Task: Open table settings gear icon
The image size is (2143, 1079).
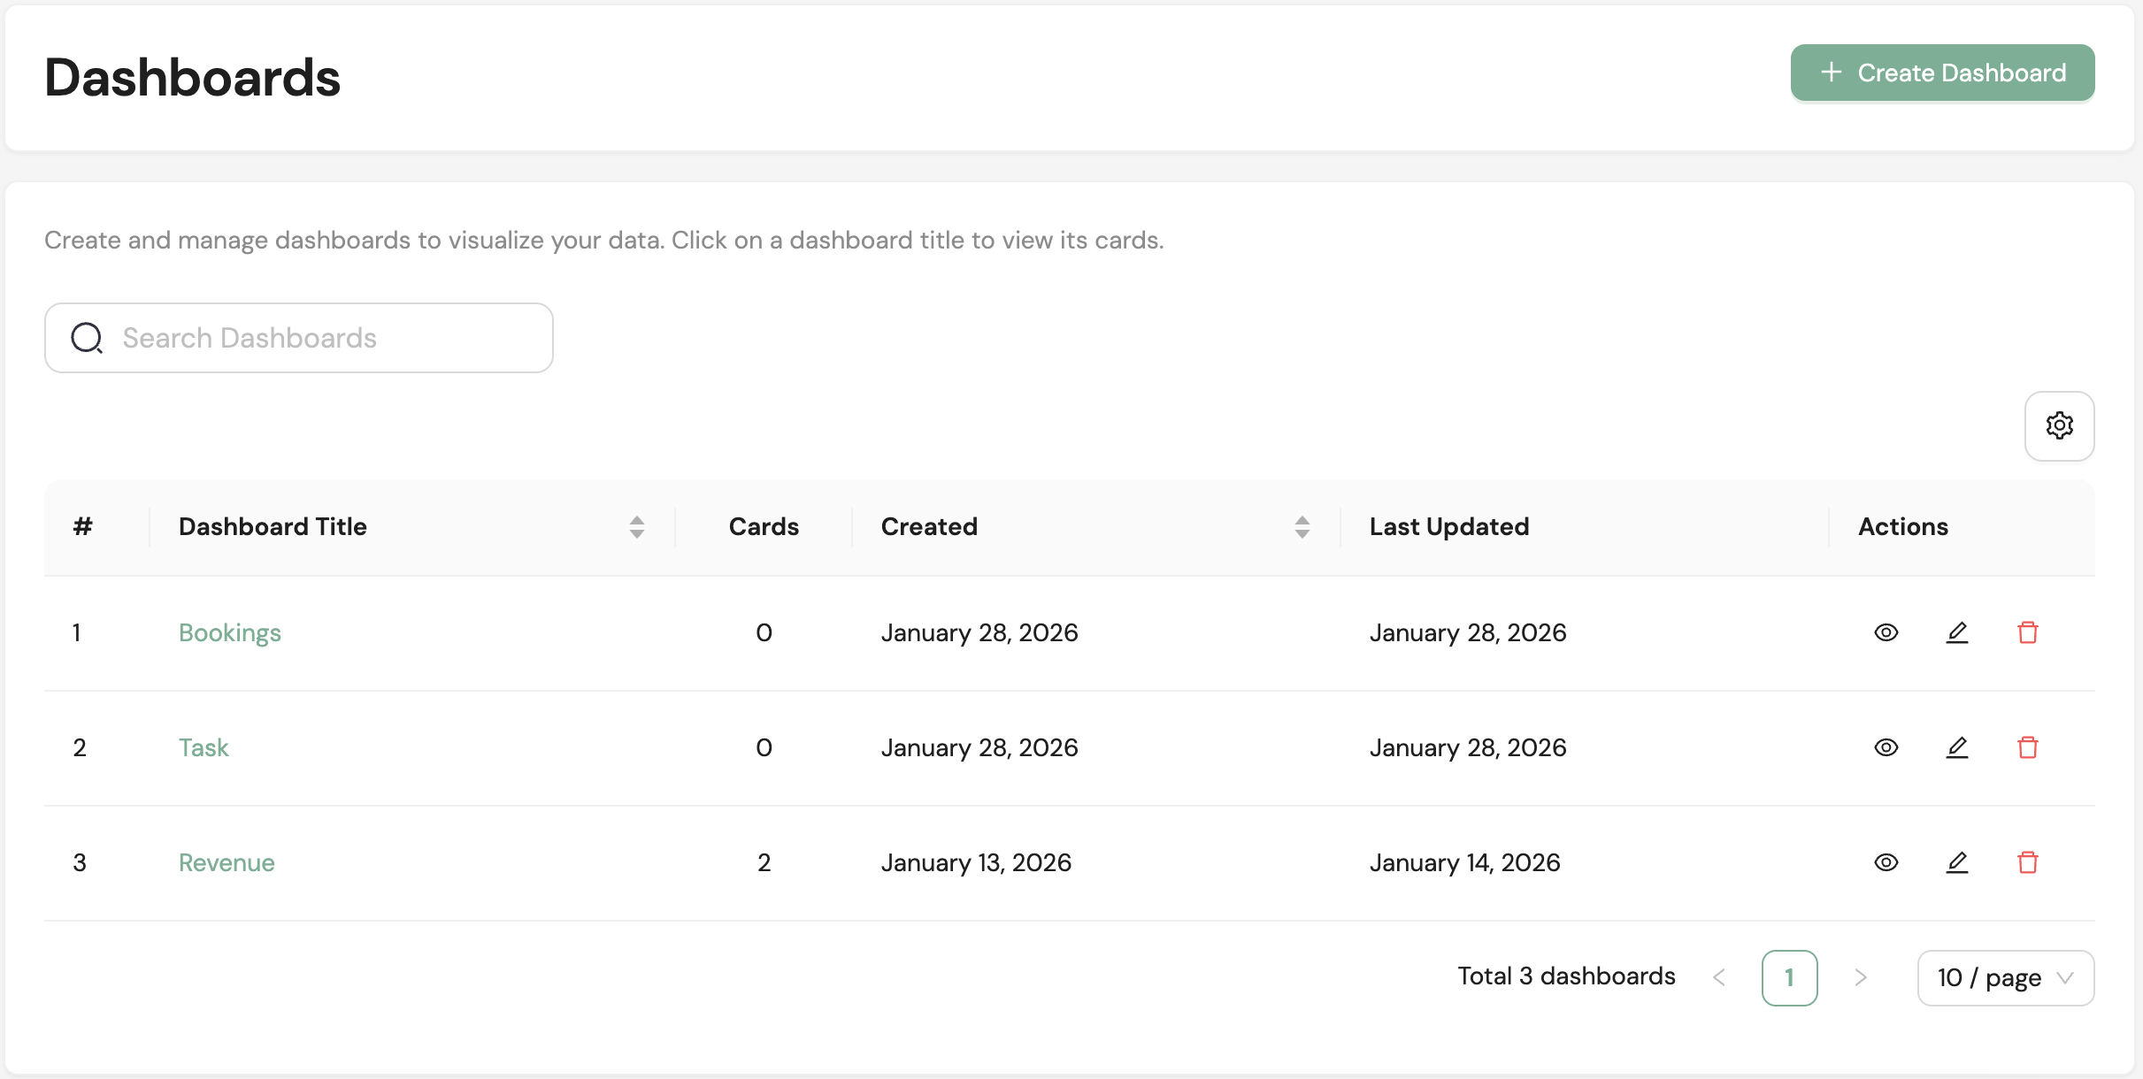Action: coord(2059,425)
